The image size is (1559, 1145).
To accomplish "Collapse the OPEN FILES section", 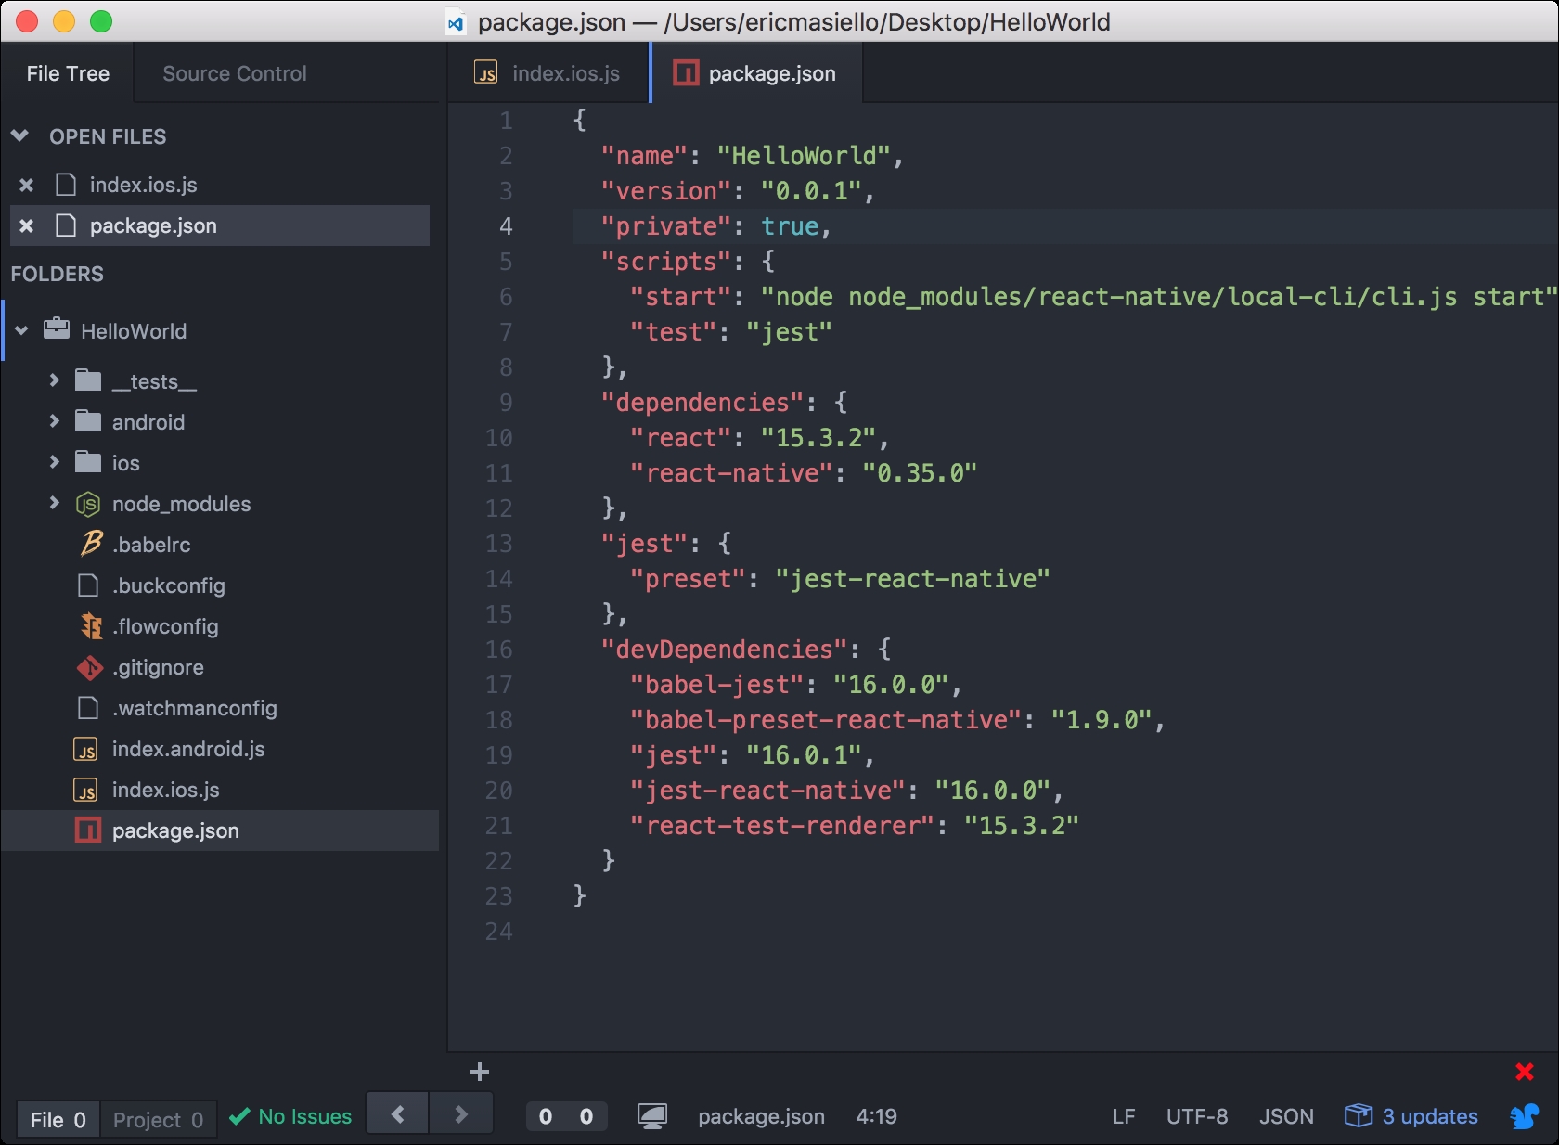I will click(x=20, y=136).
